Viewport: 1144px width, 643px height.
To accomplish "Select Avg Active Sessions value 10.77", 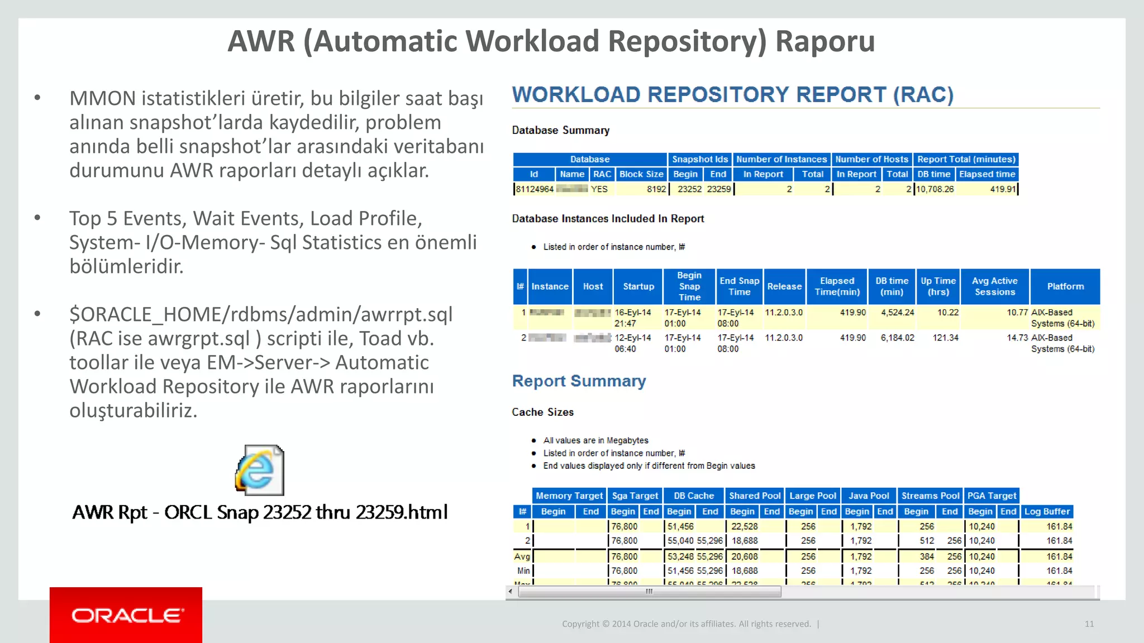I will coord(1017,313).
